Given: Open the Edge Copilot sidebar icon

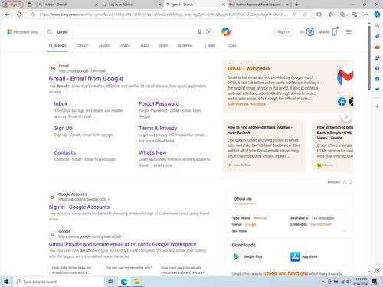Looking at the screenshot, I should 377,15.
